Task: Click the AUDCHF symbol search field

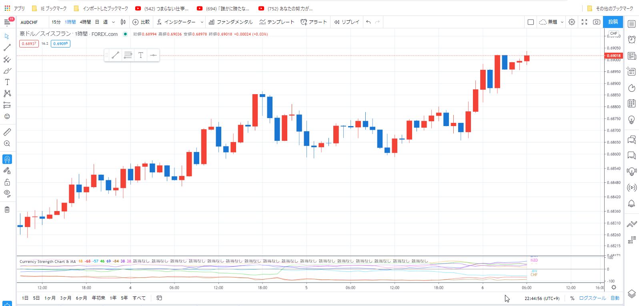Action: tap(33, 22)
